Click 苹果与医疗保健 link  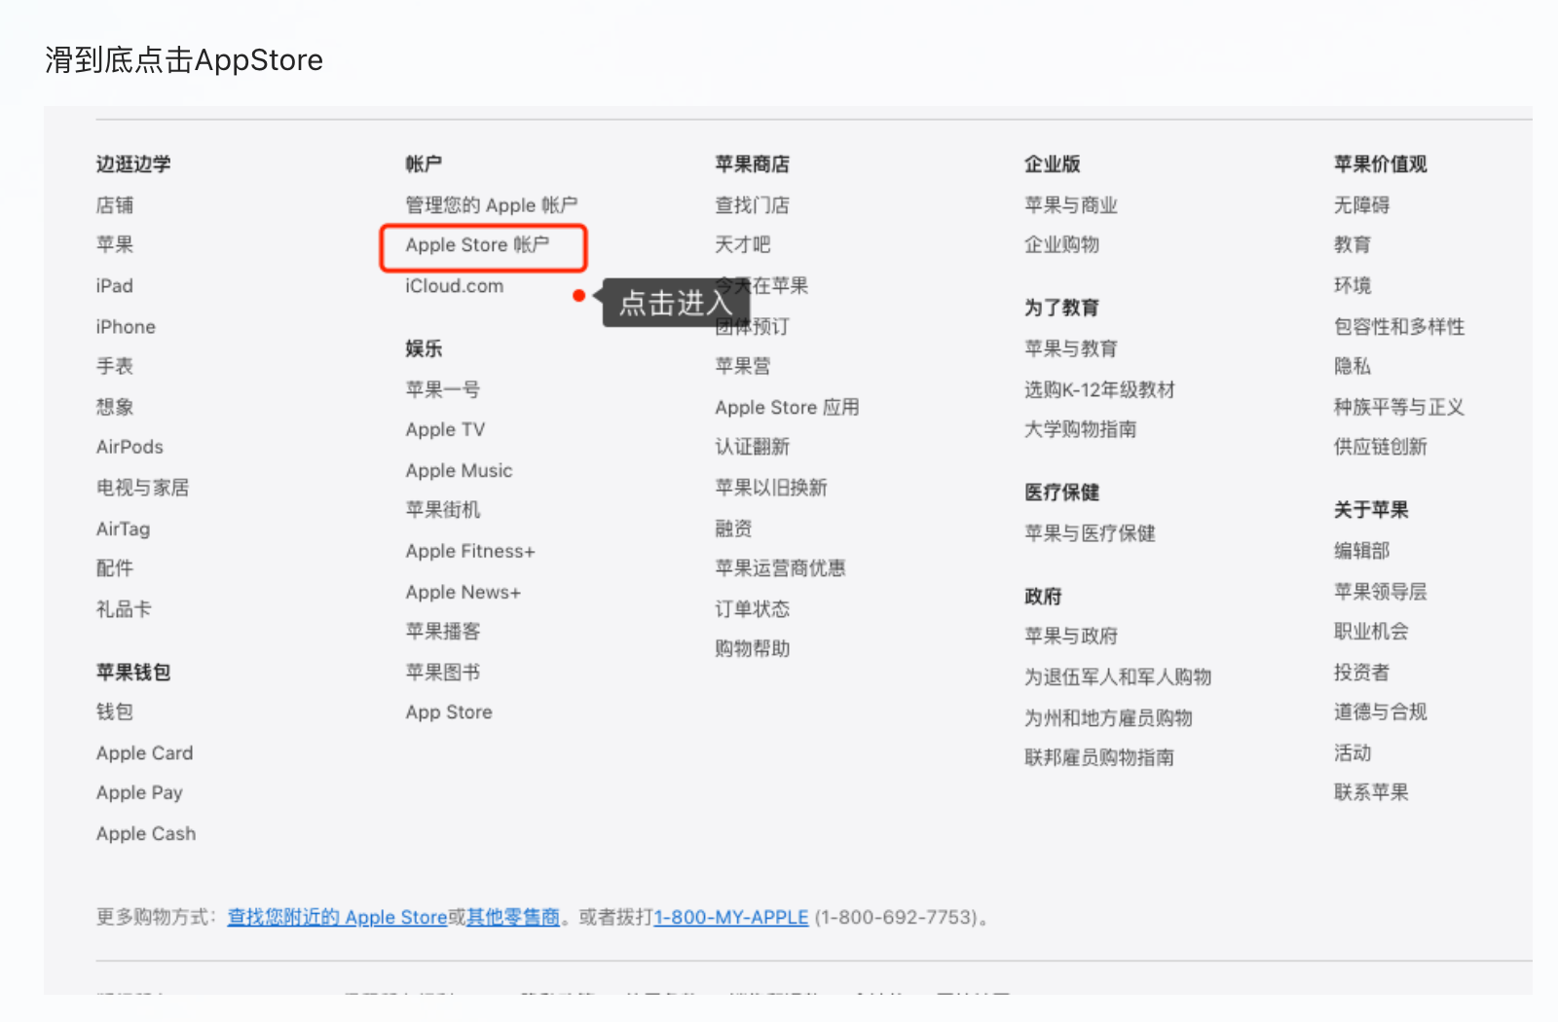click(x=1090, y=533)
